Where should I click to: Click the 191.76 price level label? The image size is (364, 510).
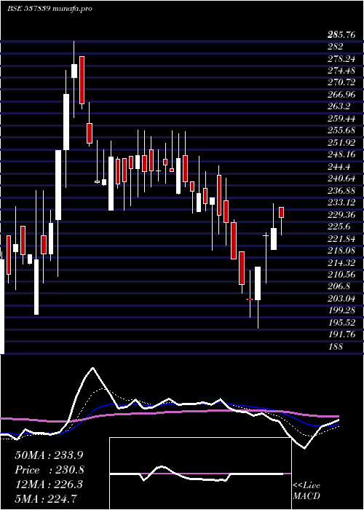(341, 334)
